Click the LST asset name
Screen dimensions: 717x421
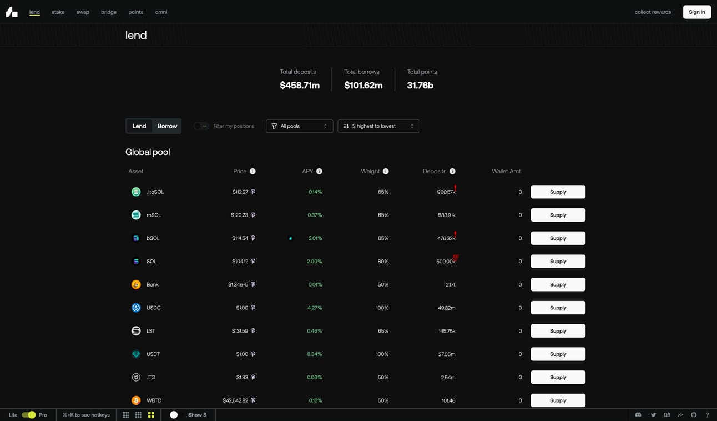click(x=151, y=331)
